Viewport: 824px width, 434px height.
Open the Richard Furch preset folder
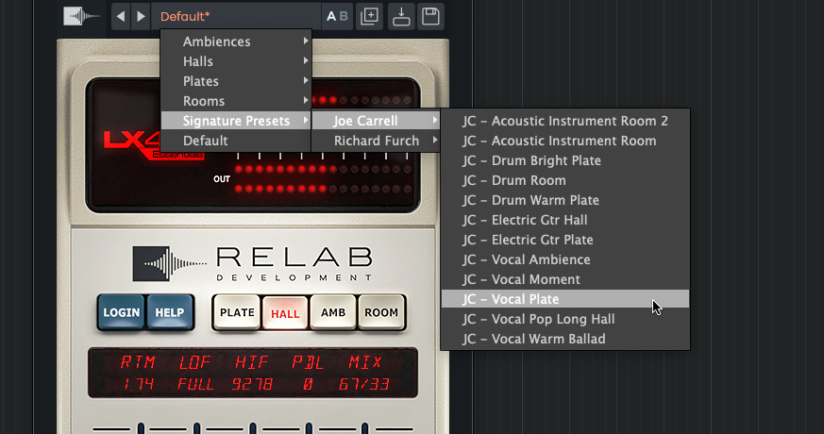point(376,141)
